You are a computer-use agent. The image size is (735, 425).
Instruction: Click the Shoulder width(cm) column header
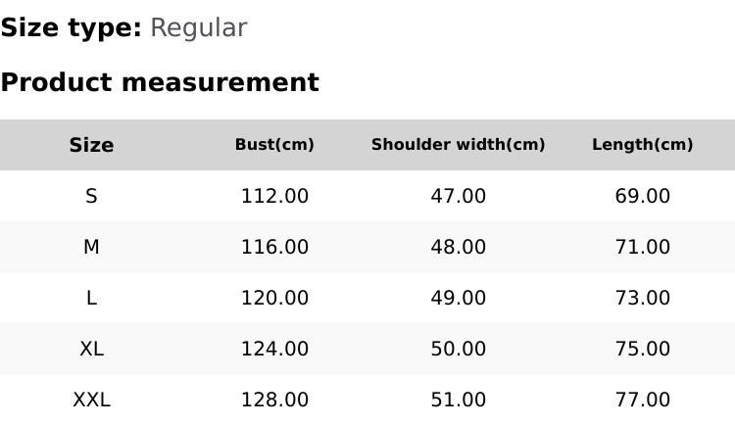(458, 145)
